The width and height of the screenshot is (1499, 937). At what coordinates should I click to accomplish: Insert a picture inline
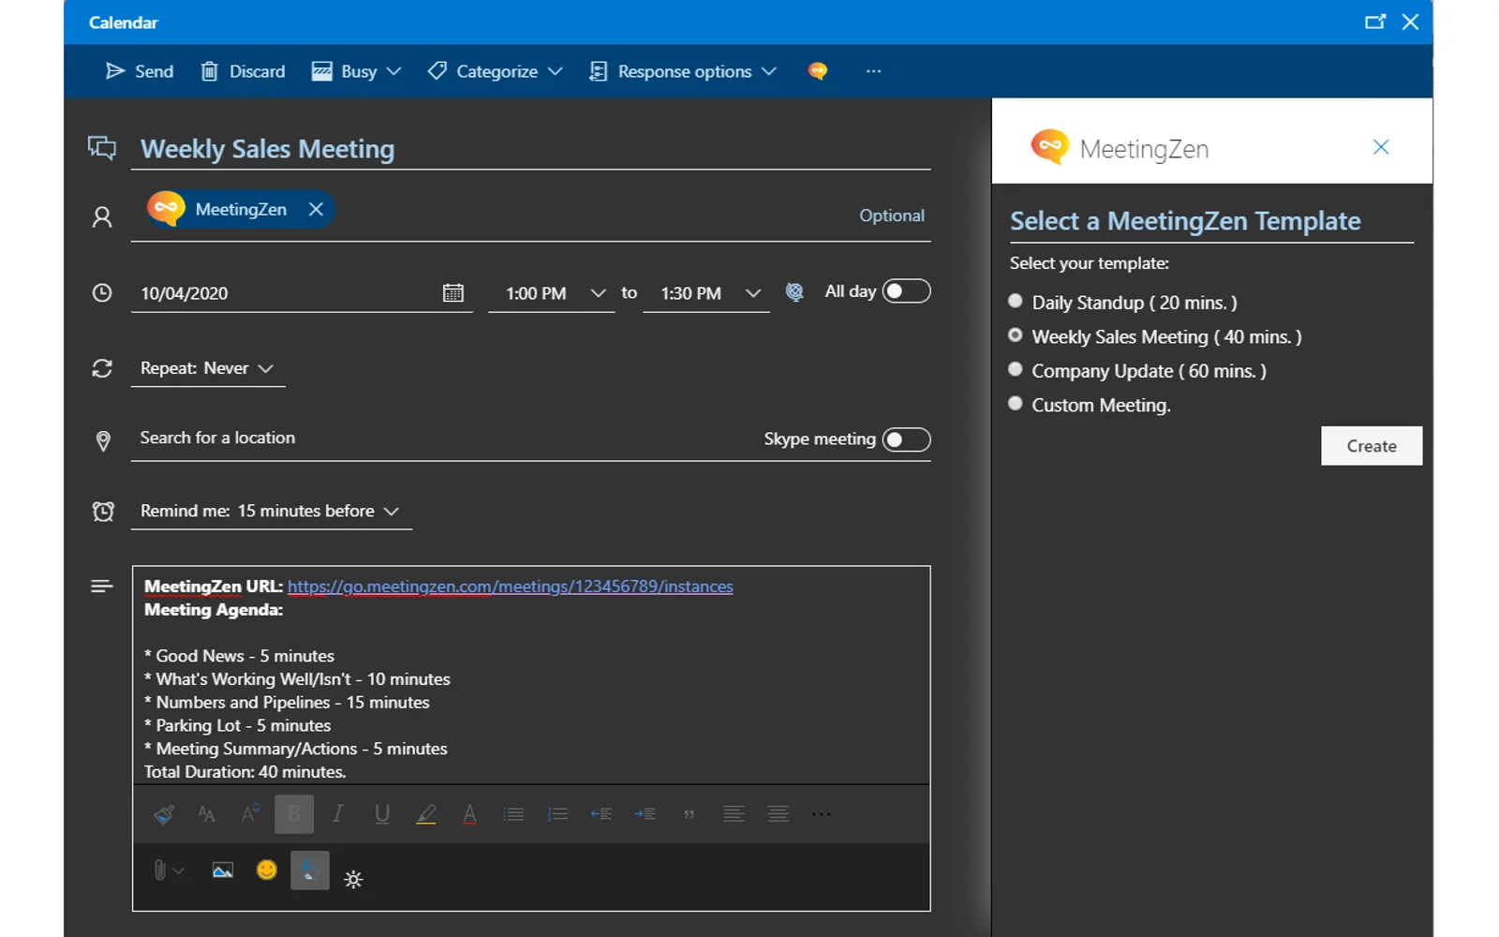click(222, 870)
